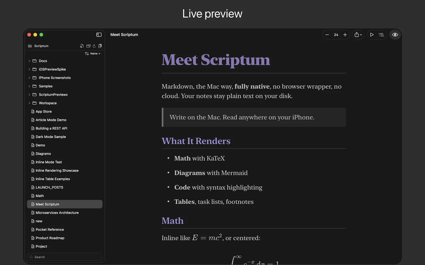The image size is (425, 265).
Task: Open the Building a REST API document
Action: [x=65, y=128]
